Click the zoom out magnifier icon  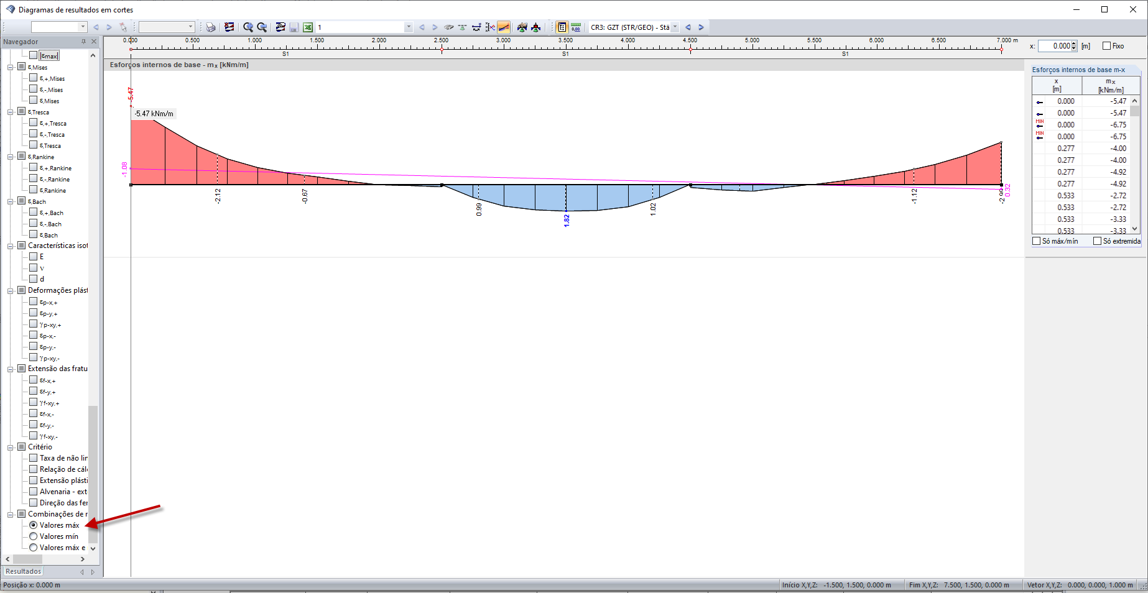pos(262,27)
